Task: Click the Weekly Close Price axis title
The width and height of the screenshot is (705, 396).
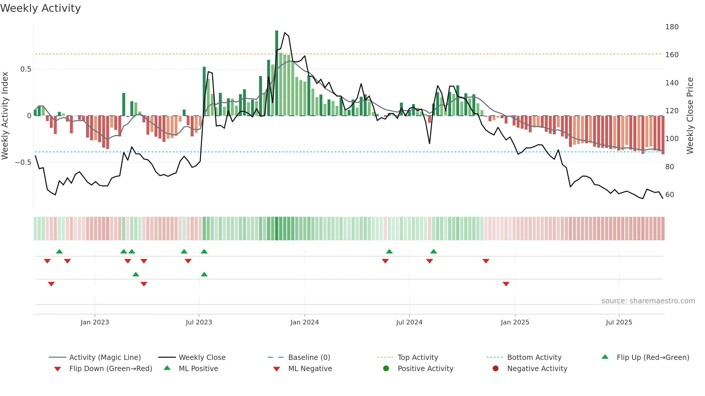Action: [690, 116]
